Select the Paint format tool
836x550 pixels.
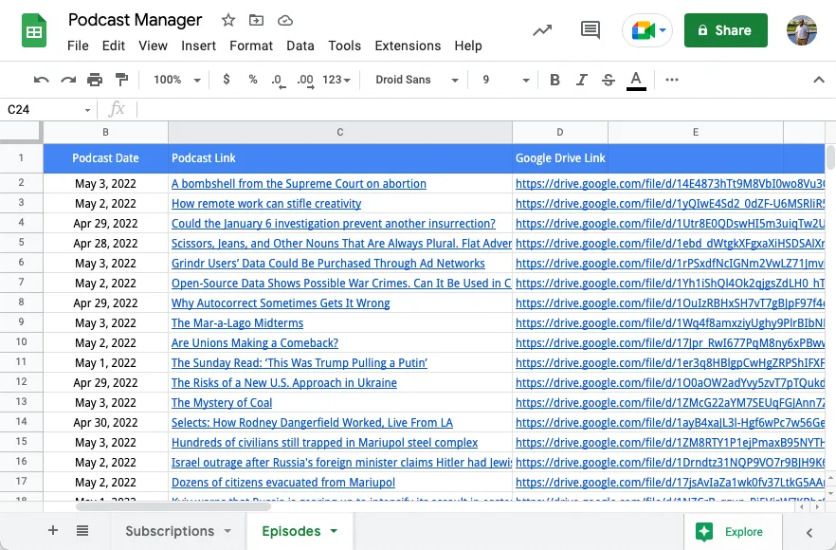pos(121,80)
